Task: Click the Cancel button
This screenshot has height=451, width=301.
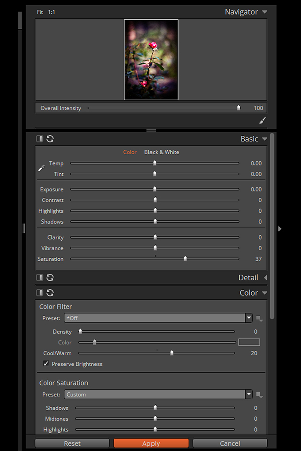Action: click(x=230, y=443)
